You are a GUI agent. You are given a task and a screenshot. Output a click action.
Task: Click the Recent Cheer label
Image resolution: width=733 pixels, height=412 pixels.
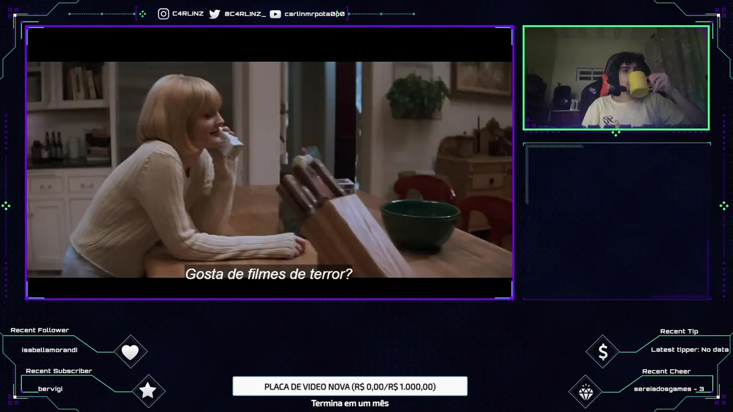(666, 371)
